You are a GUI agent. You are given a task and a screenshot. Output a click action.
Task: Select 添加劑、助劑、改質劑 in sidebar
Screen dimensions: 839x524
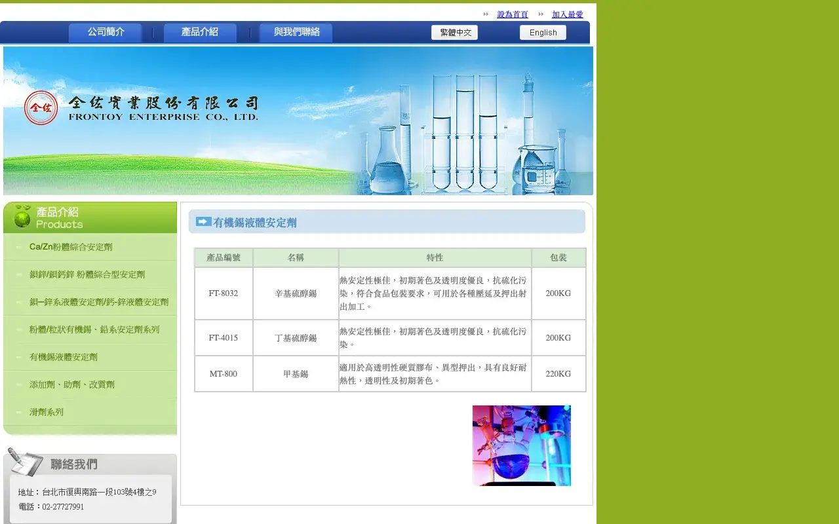tap(72, 384)
